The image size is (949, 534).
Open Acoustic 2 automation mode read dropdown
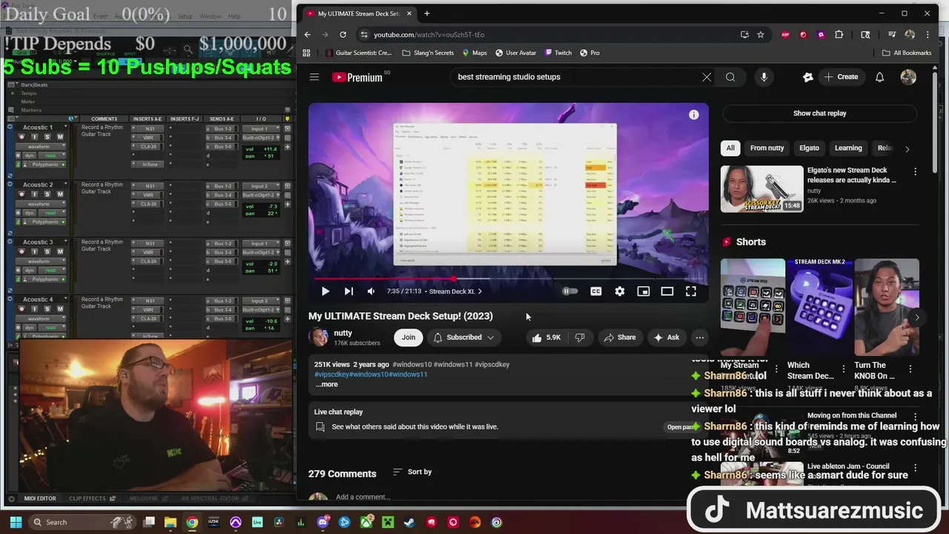click(50, 213)
